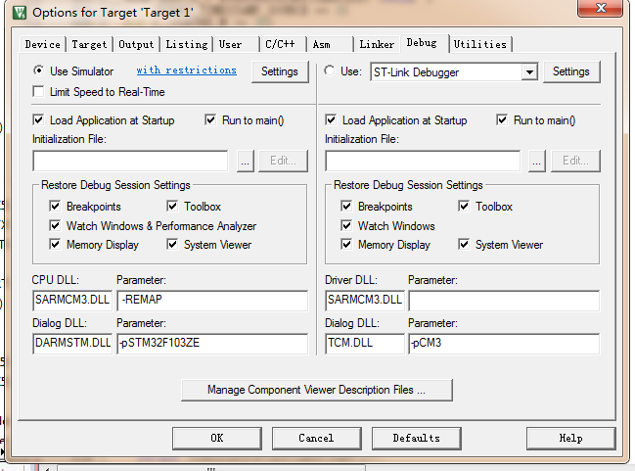This screenshot has height=471, width=635.
Task: Restore settings with Defaults button
Action: 416,438
